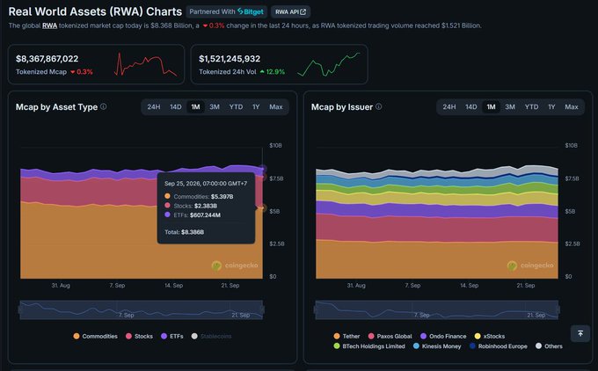Click the light-blue Kinesis Money legend dot
This screenshot has width=598, height=371.
(416, 346)
